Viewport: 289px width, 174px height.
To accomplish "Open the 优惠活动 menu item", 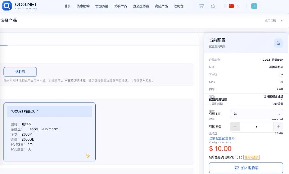I will coord(83,6).
